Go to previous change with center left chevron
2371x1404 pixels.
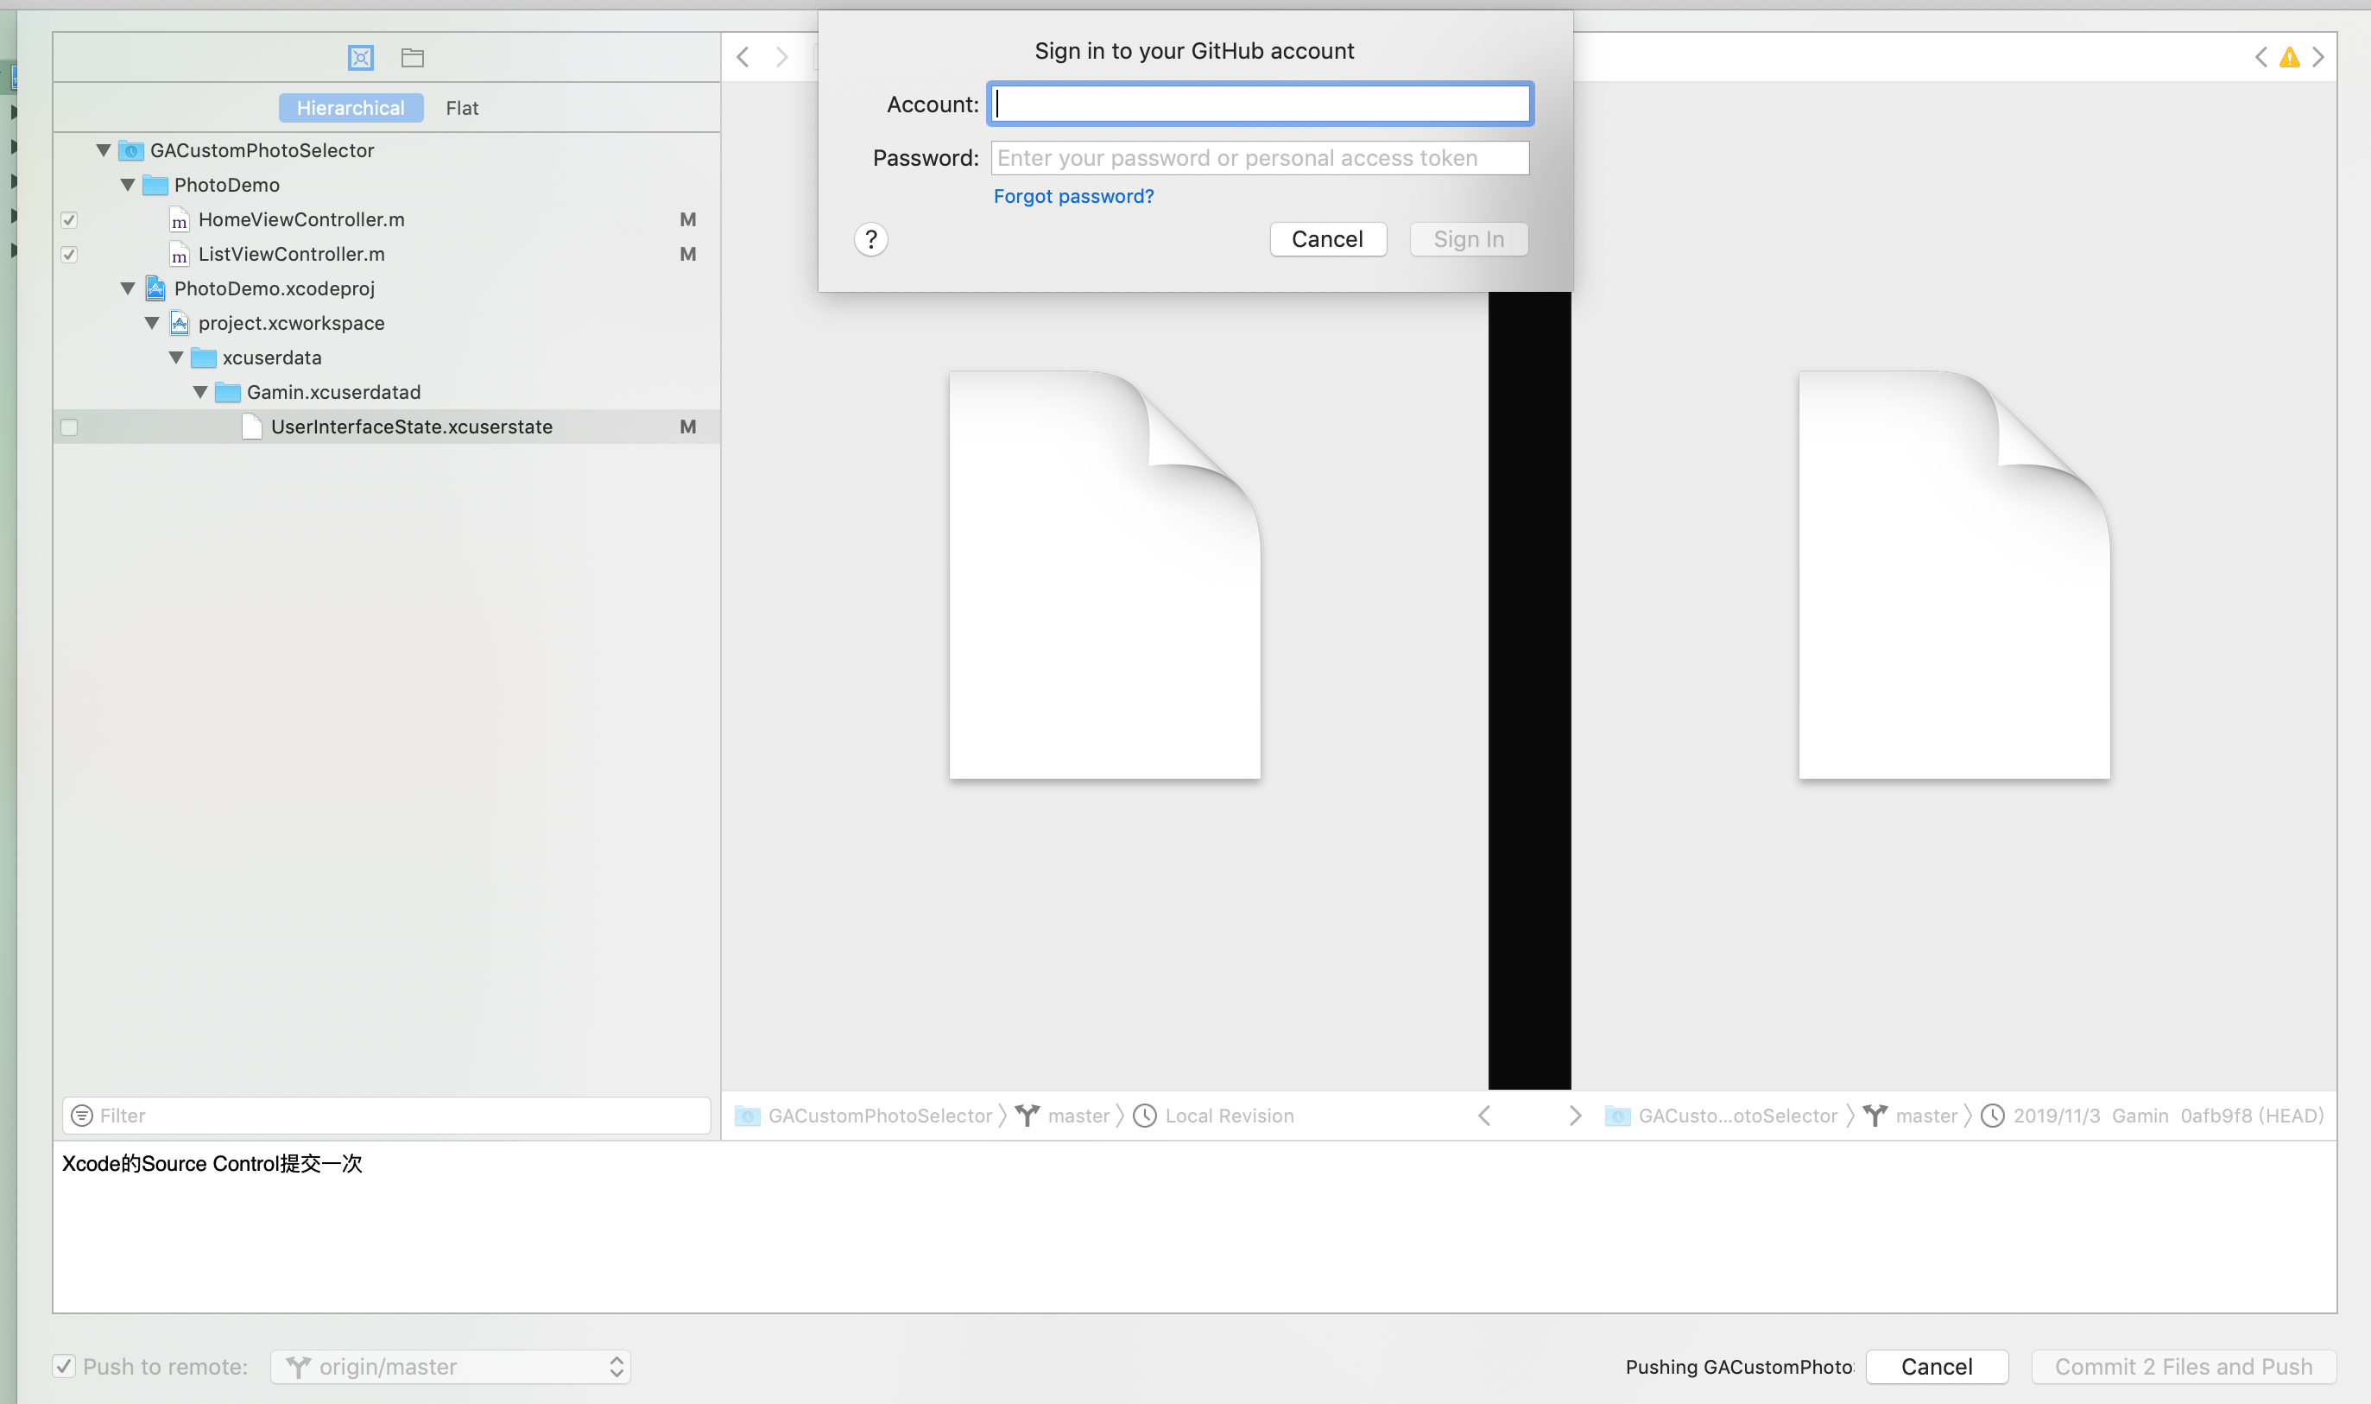[1484, 1116]
